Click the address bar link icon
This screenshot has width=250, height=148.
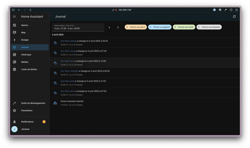(113, 10)
